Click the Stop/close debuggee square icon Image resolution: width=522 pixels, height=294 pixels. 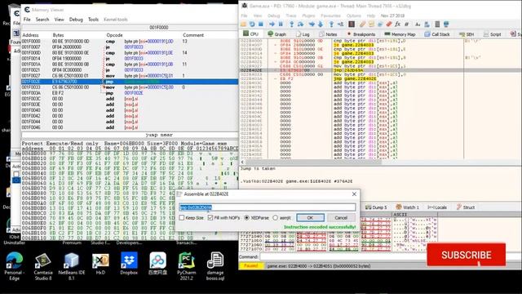pos(261,24)
